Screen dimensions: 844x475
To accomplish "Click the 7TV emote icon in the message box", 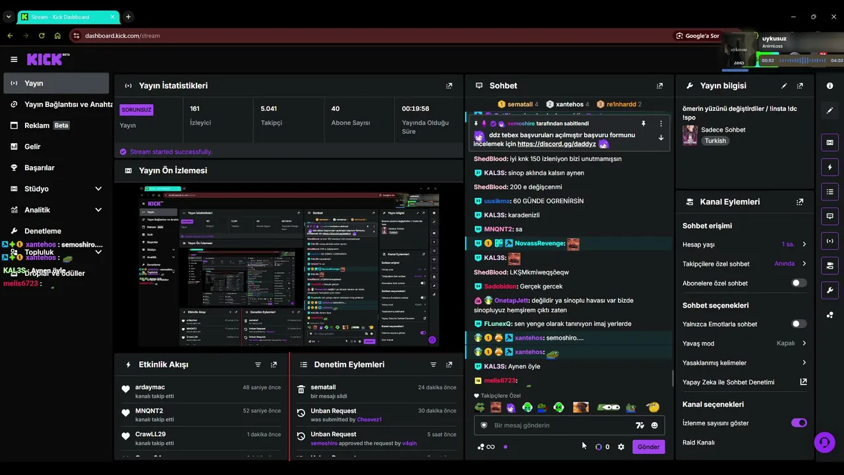I will coord(639,426).
